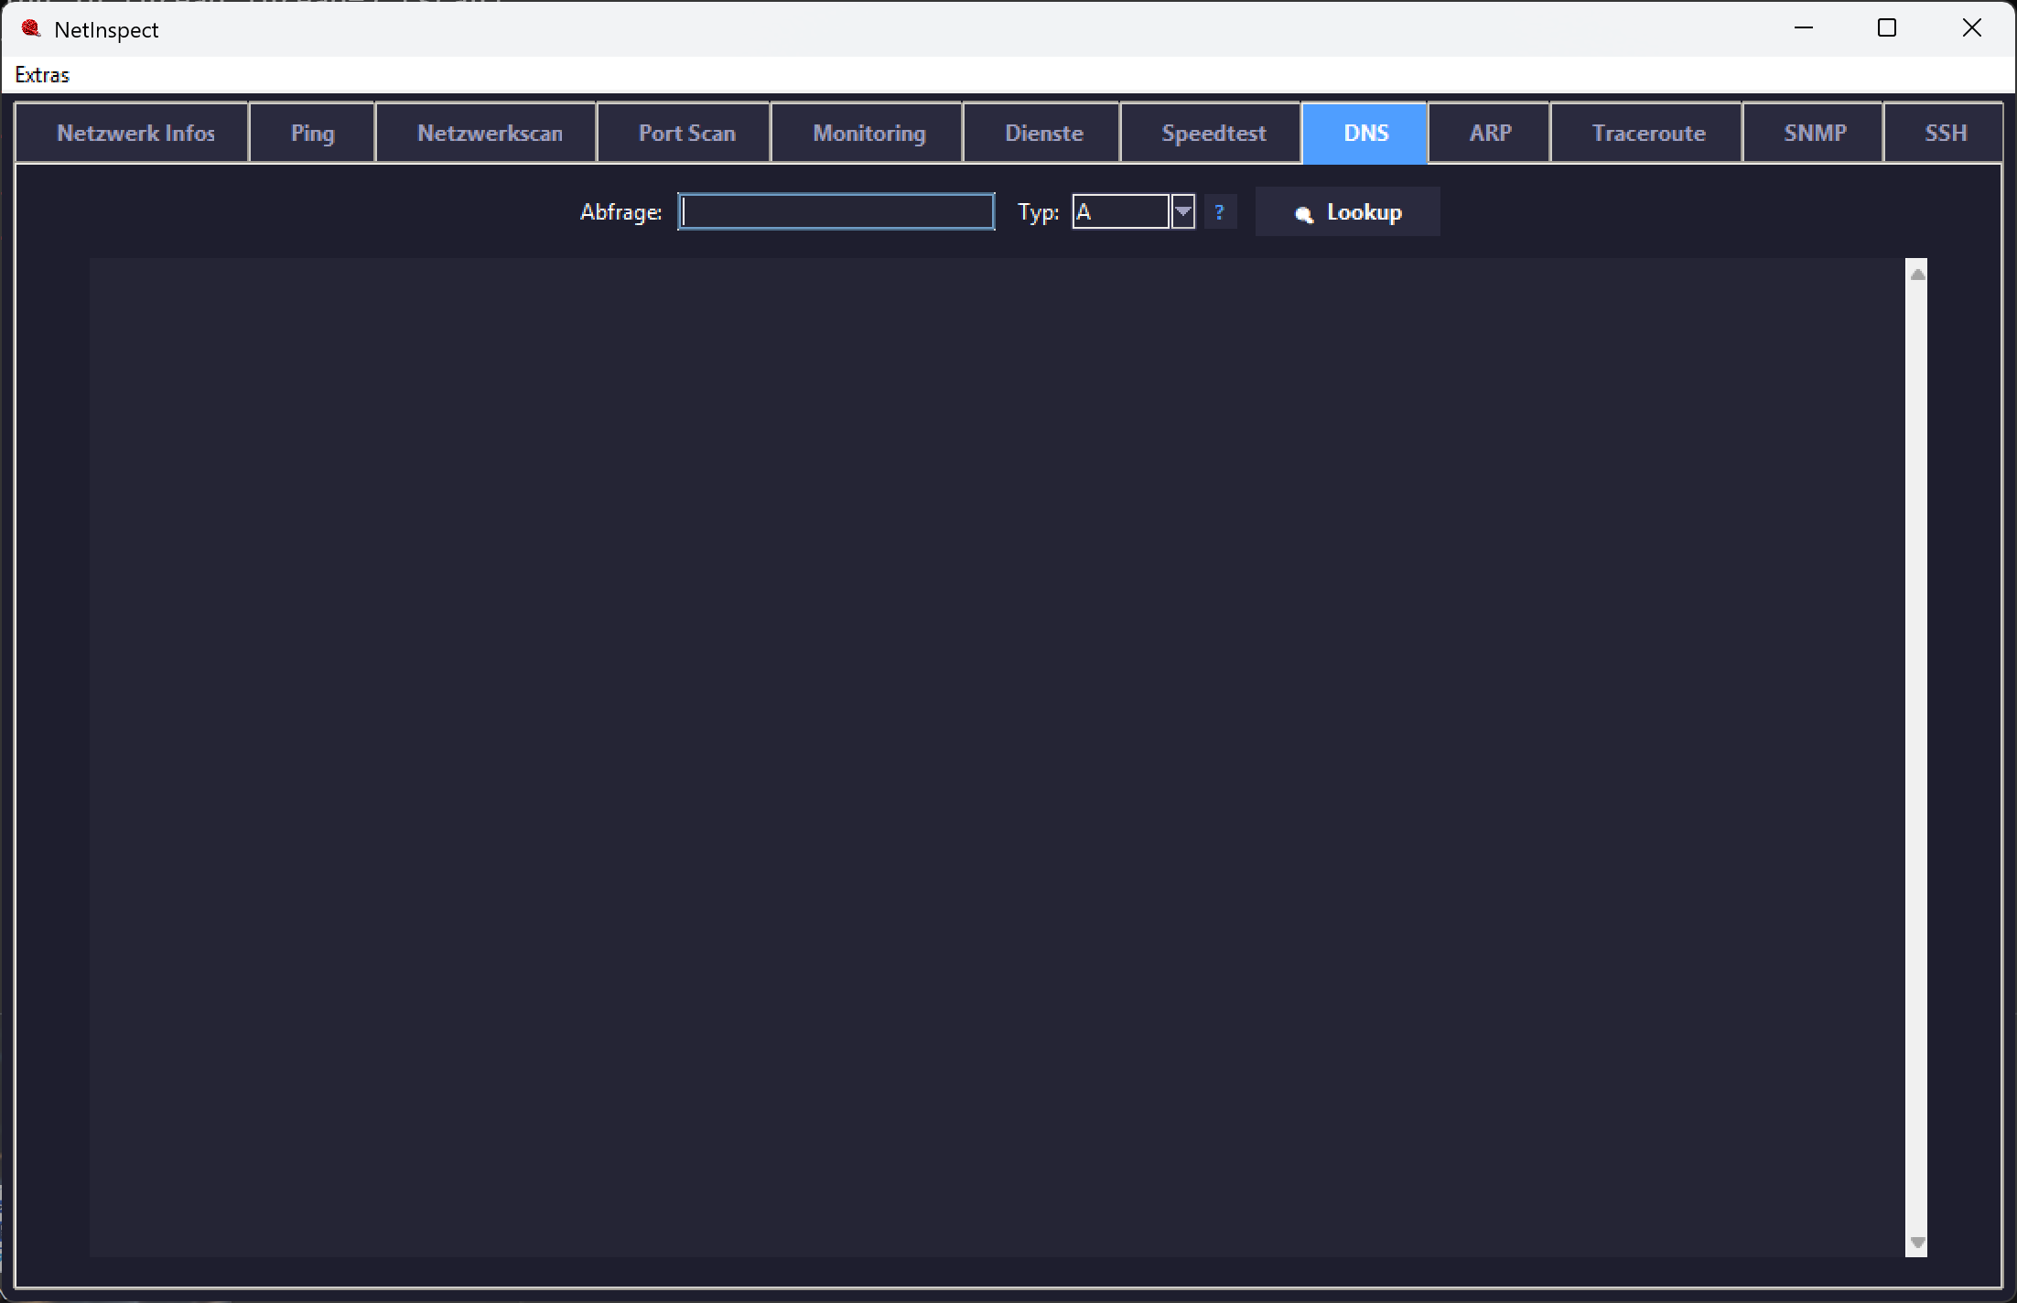Go to the SNMP tab

(x=1814, y=134)
